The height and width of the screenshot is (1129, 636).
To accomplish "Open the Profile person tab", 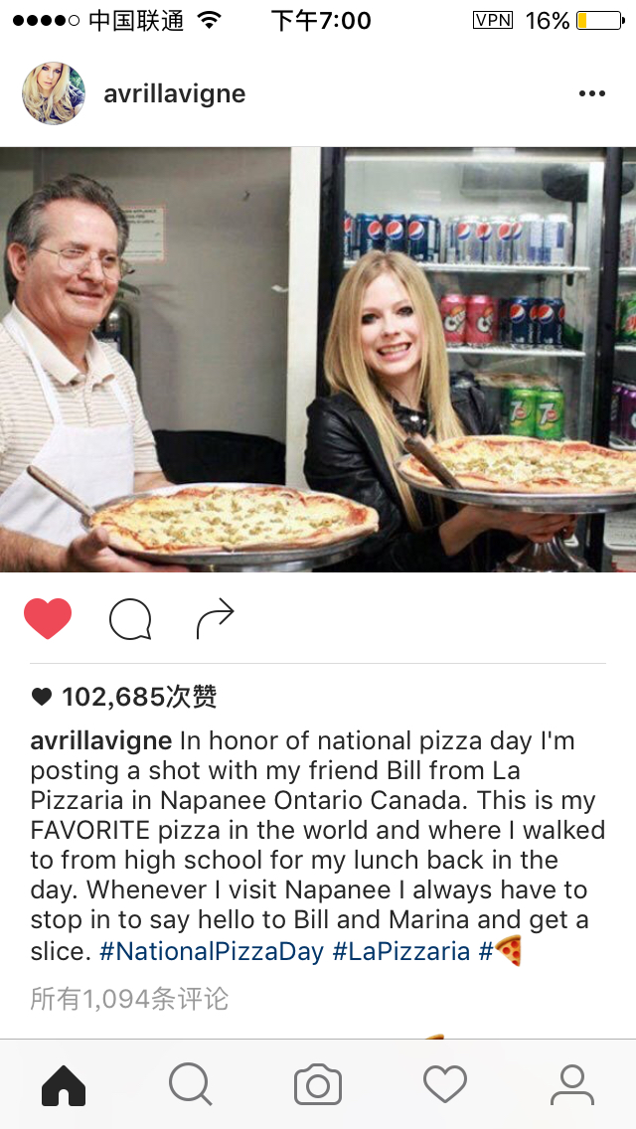I will coord(572,1085).
